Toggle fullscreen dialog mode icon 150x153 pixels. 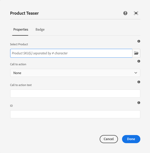(x=136, y=13)
